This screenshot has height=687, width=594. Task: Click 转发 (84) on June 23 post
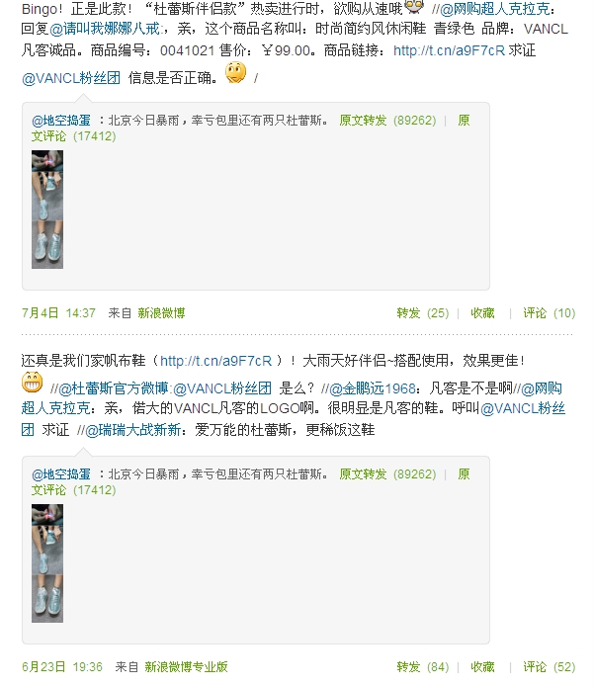(423, 667)
